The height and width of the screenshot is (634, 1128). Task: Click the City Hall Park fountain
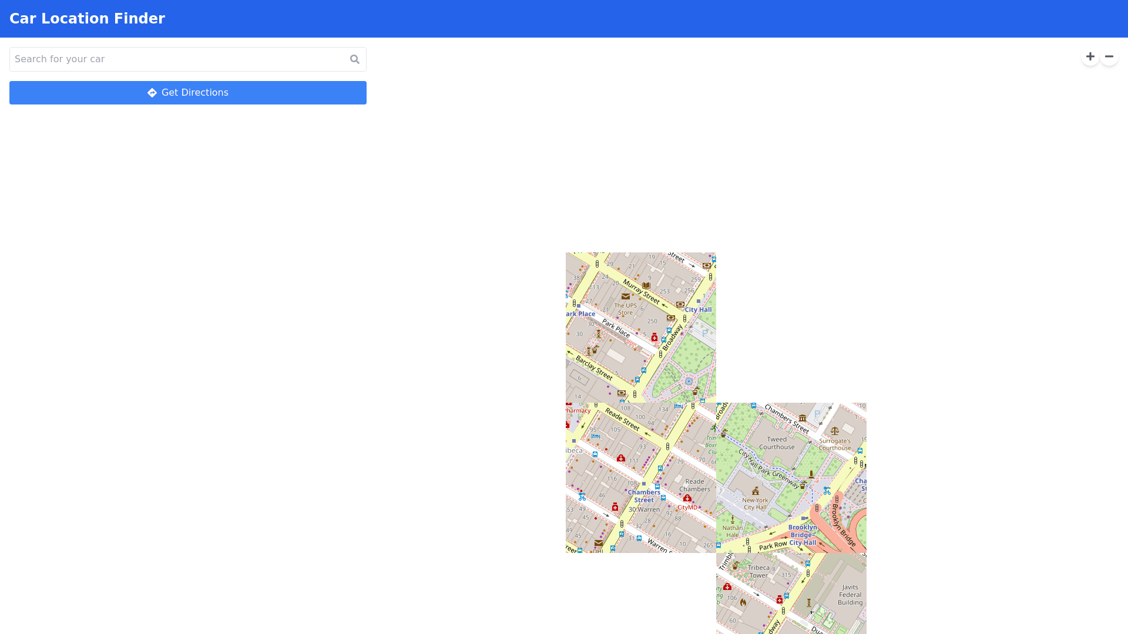[689, 382]
